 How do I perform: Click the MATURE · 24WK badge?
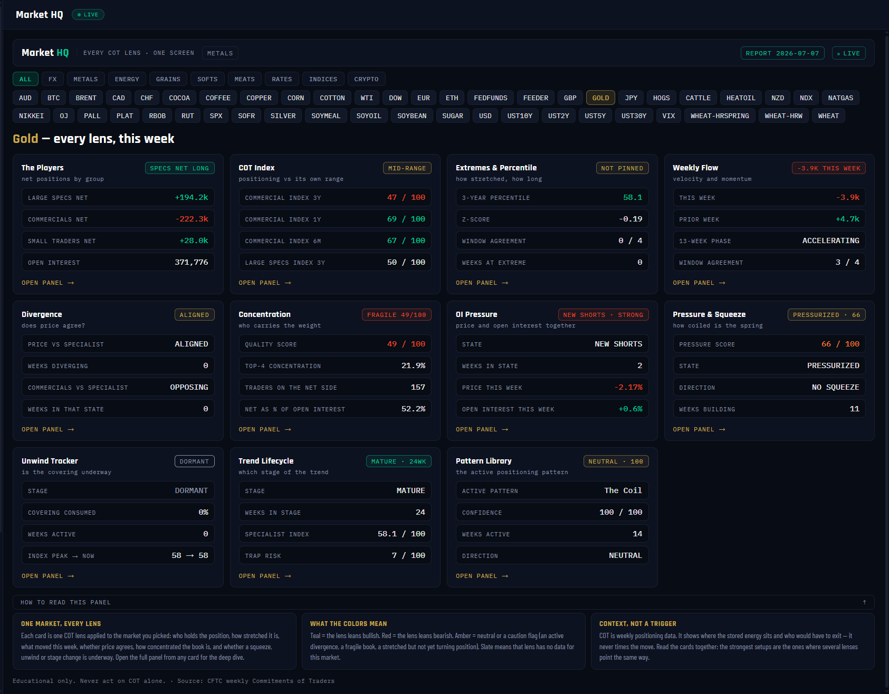399,461
